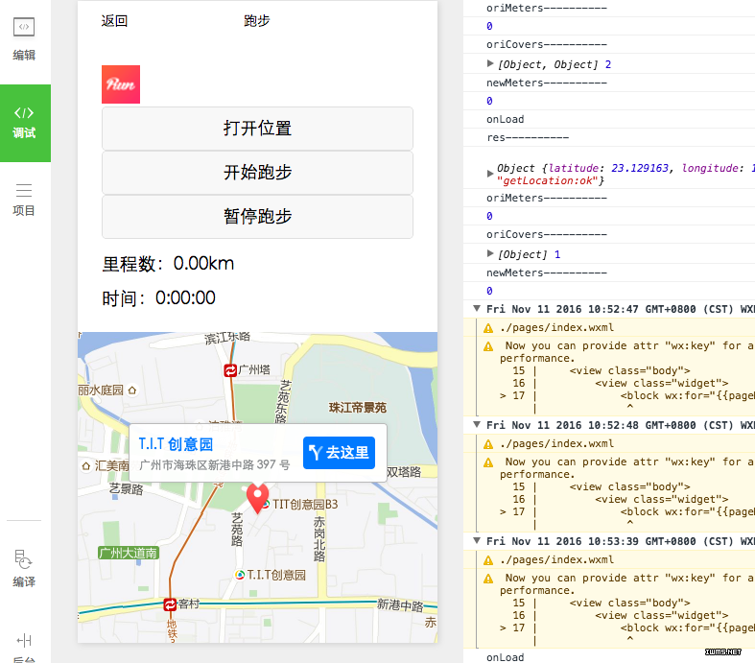Viewport: 755px width, 663px height.
Task: Click the 跑步 page title
Action: pyautogui.click(x=257, y=21)
